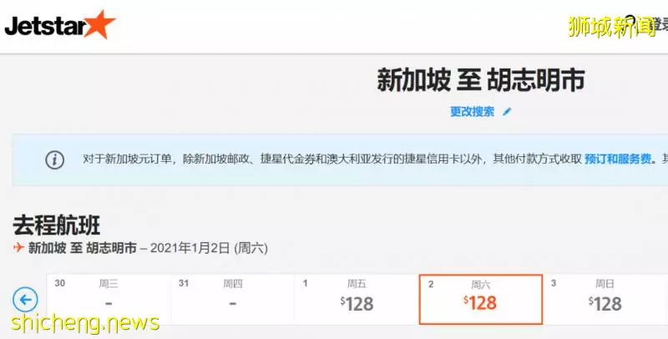Pick the 3 周日 $128 date
Image resolution: width=668 pixels, height=339 pixels.
(605, 299)
